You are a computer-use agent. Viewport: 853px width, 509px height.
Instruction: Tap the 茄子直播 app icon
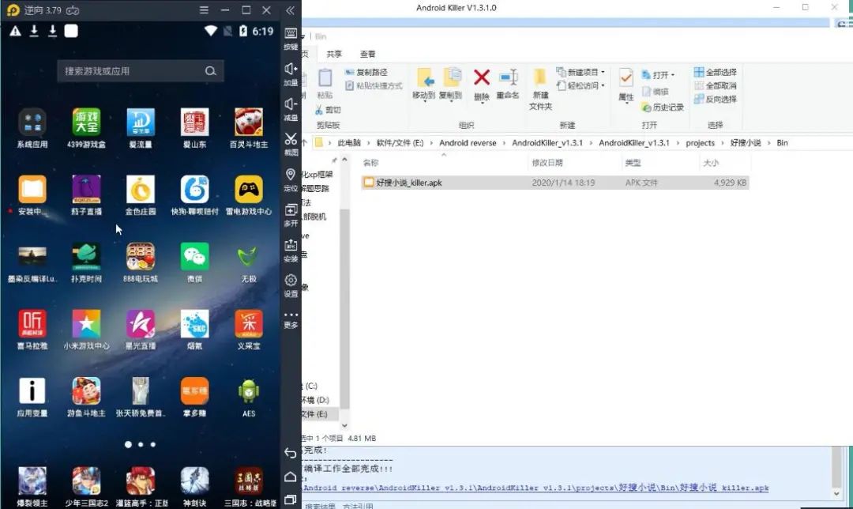pos(86,189)
